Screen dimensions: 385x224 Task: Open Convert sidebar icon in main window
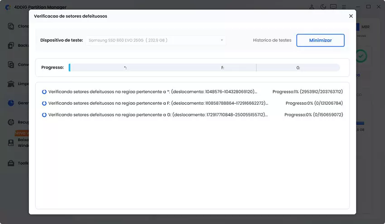tap(11, 65)
